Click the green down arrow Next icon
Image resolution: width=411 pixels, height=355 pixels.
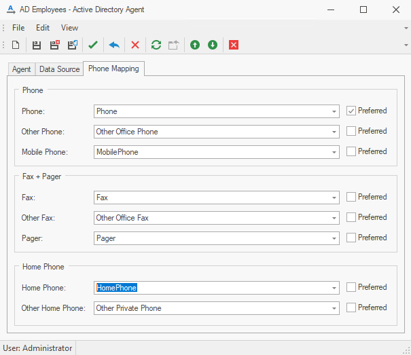coord(213,45)
